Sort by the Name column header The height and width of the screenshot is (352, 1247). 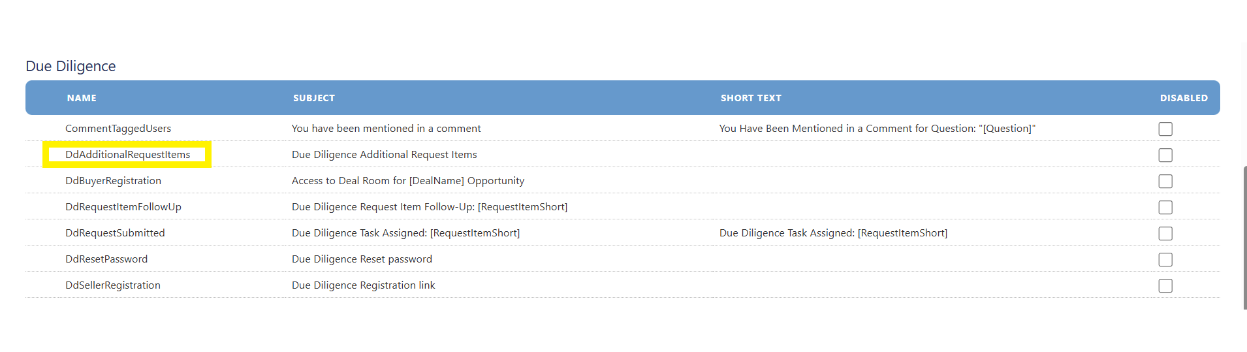pyautogui.click(x=82, y=98)
